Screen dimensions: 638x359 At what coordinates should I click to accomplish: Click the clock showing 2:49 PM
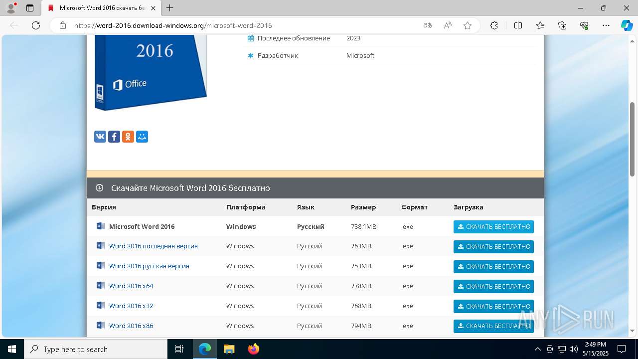point(595,345)
